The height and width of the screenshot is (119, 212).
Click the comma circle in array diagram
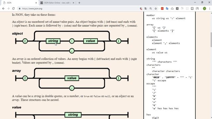[72, 88]
